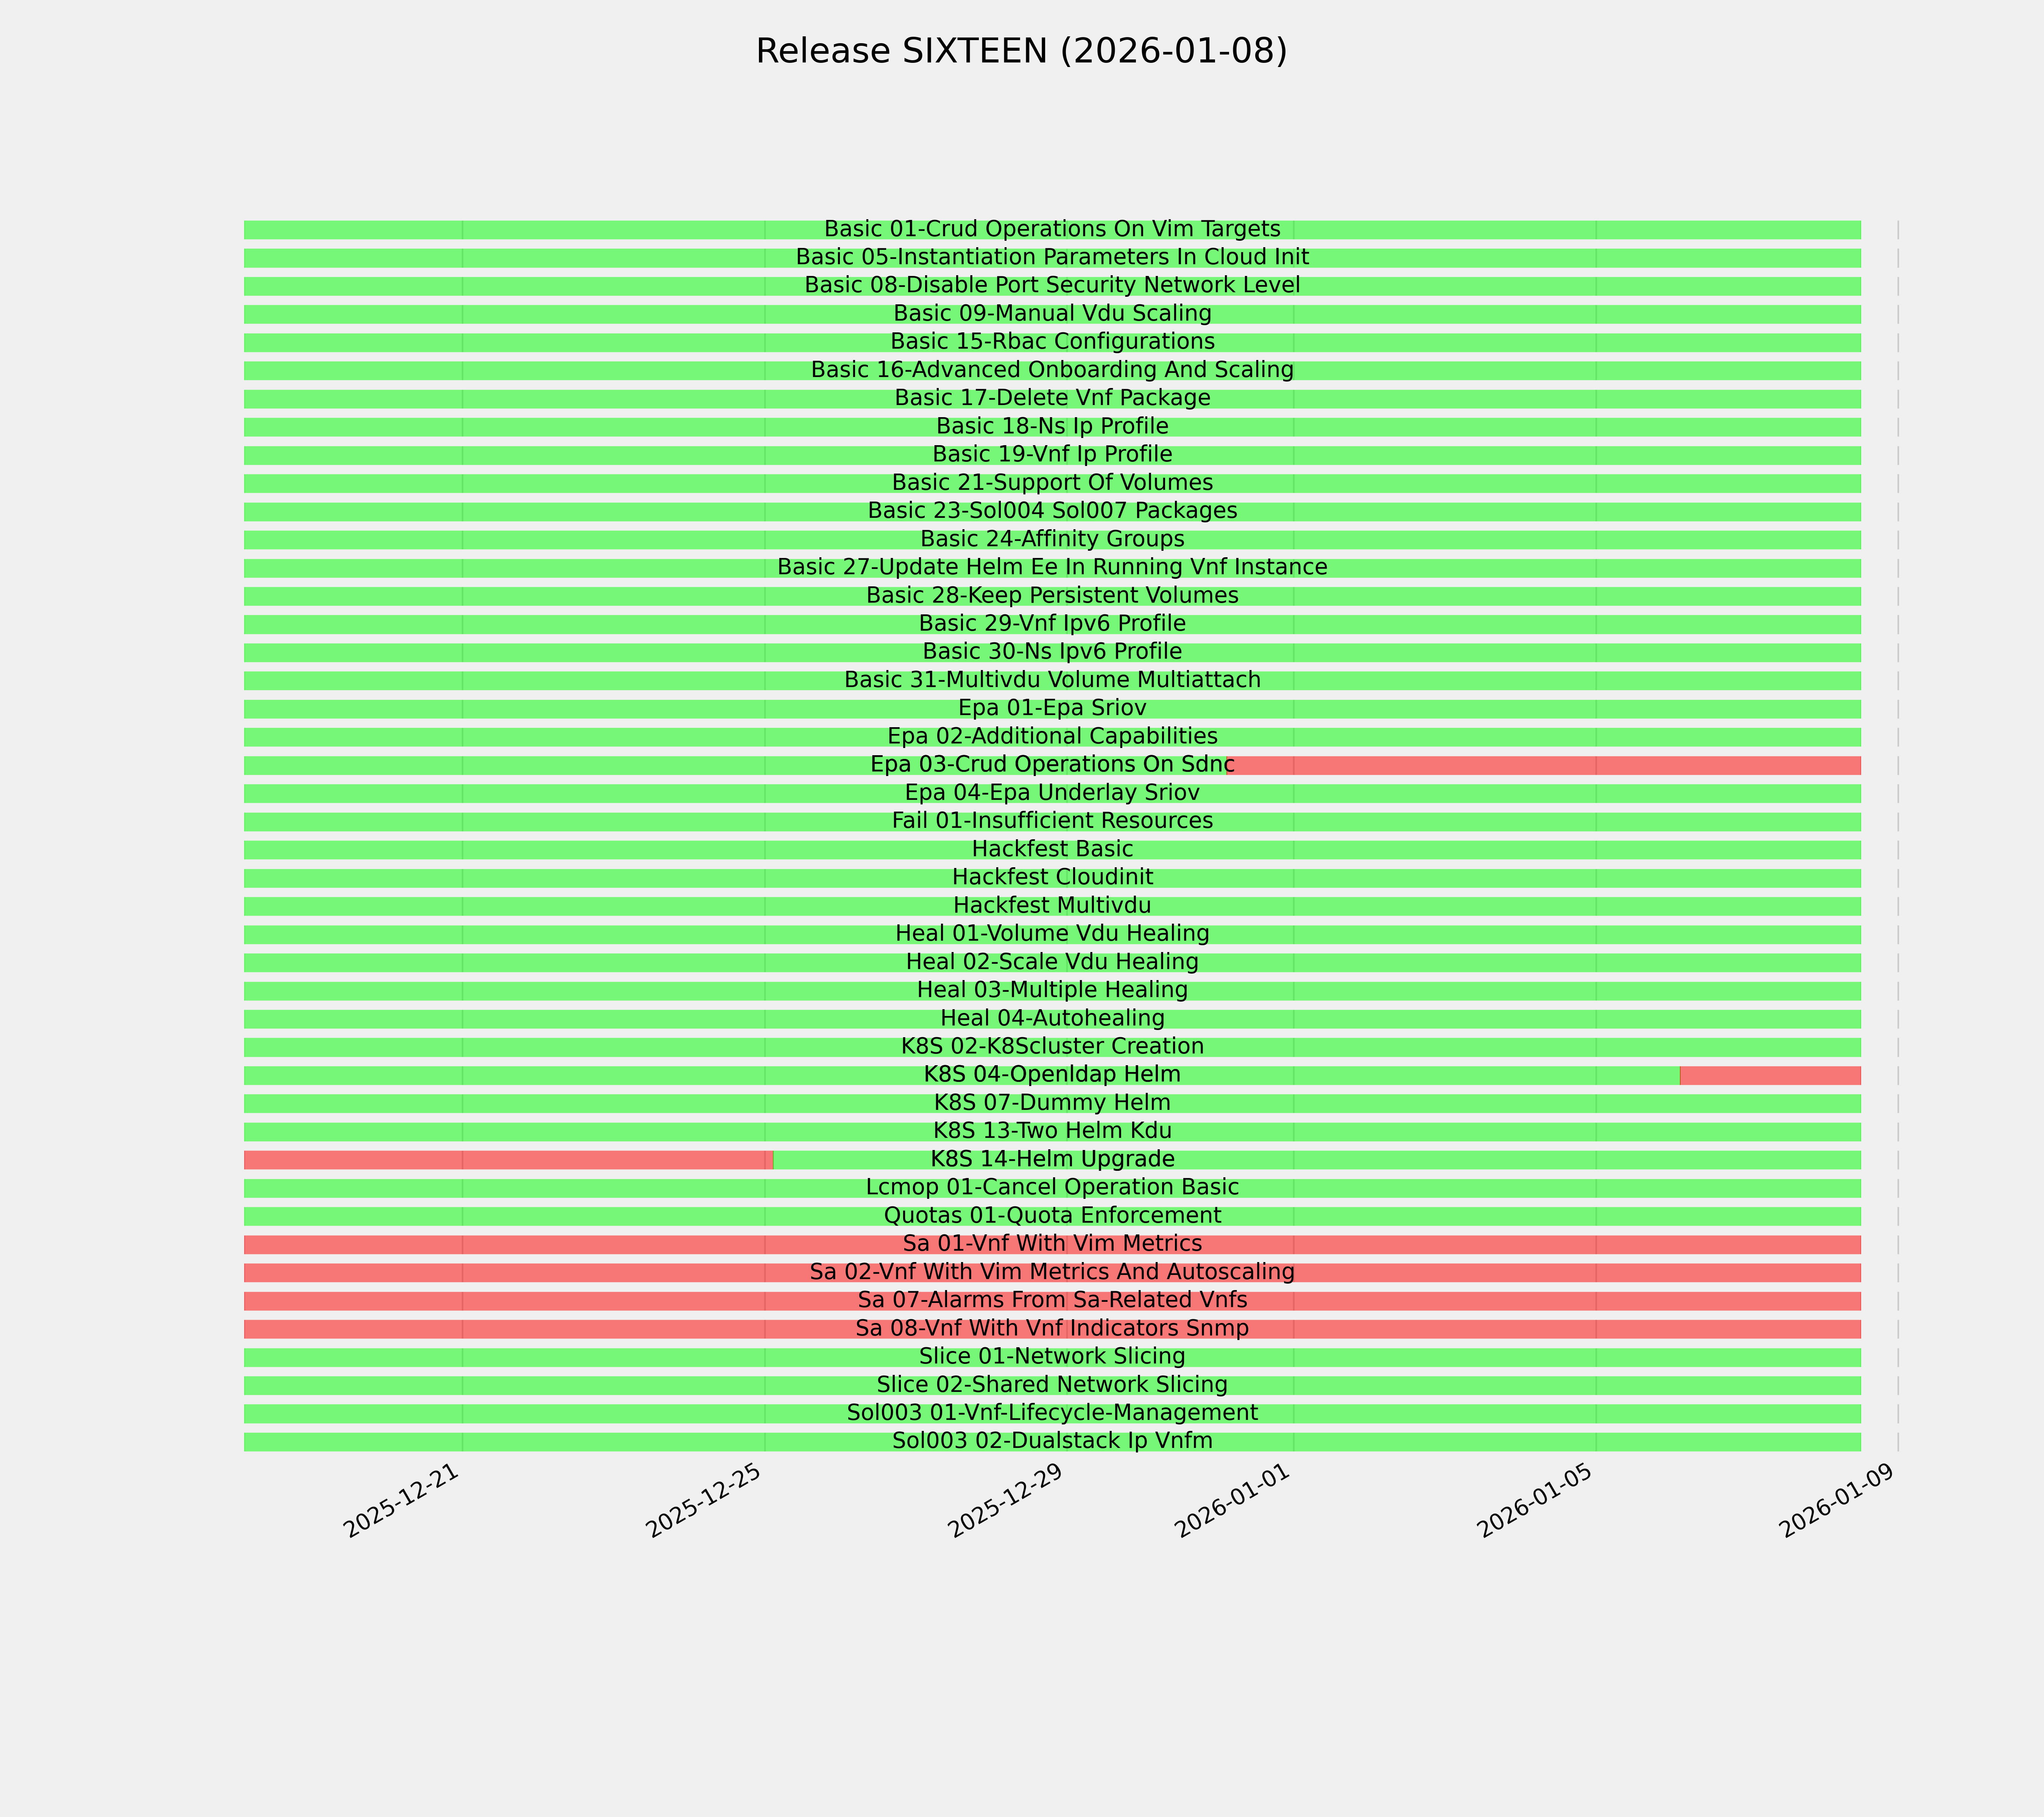Click the red segment of Epa 03 bar

point(1545,765)
